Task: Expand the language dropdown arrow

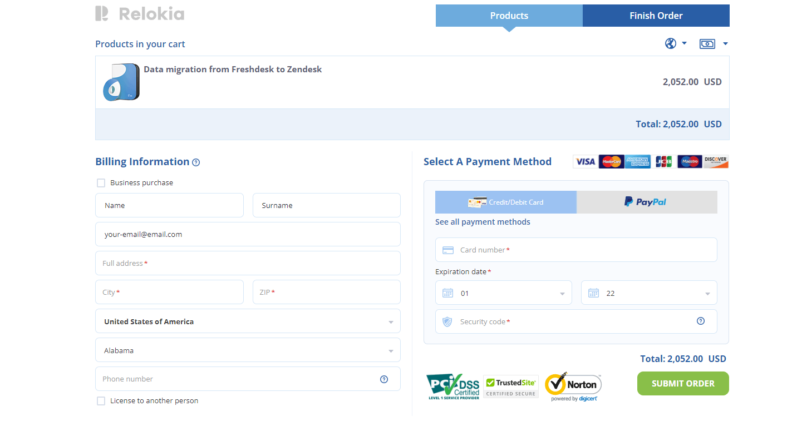Action: point(685,43)
